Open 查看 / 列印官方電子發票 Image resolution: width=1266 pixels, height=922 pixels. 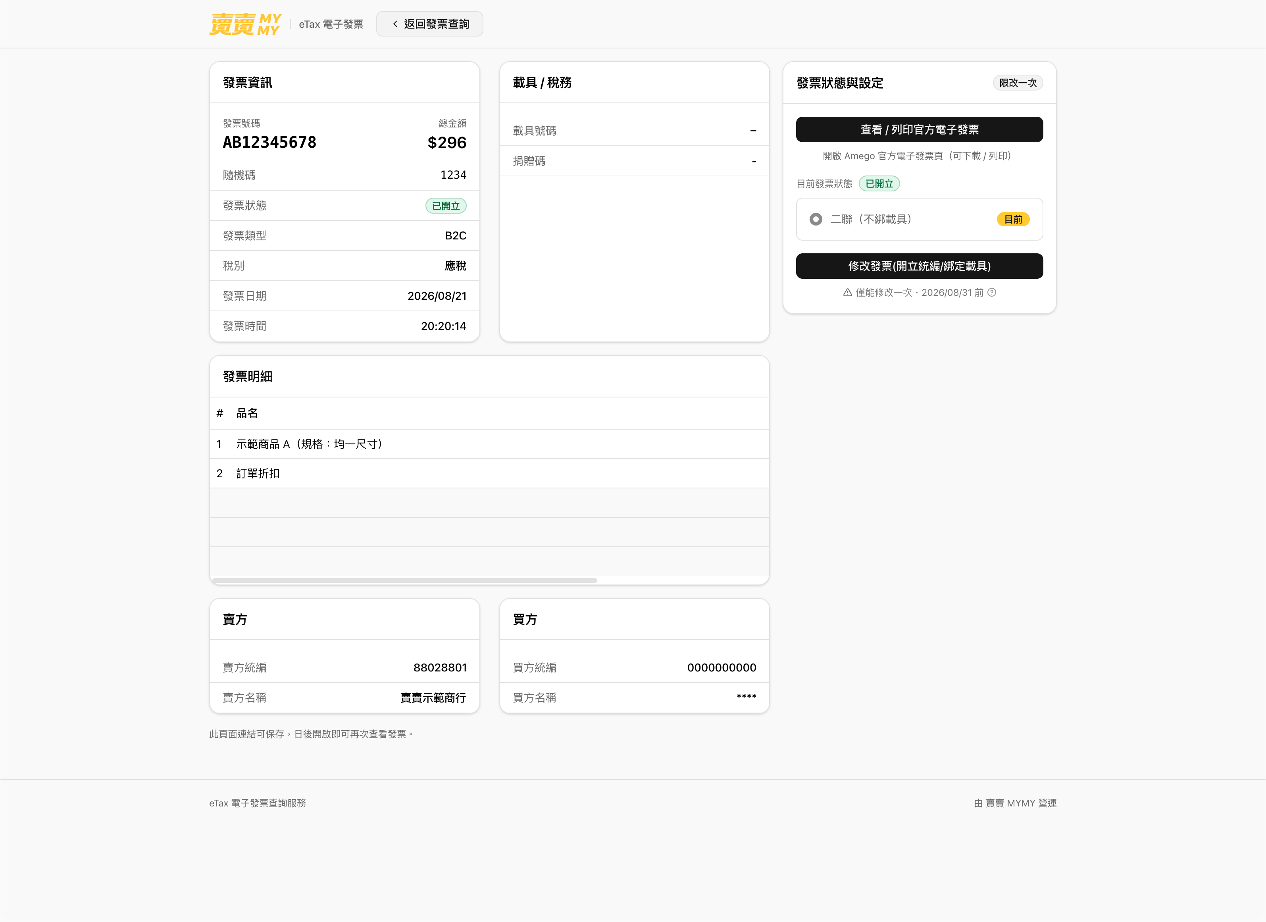pyautogui.click(x=920, y=129)
